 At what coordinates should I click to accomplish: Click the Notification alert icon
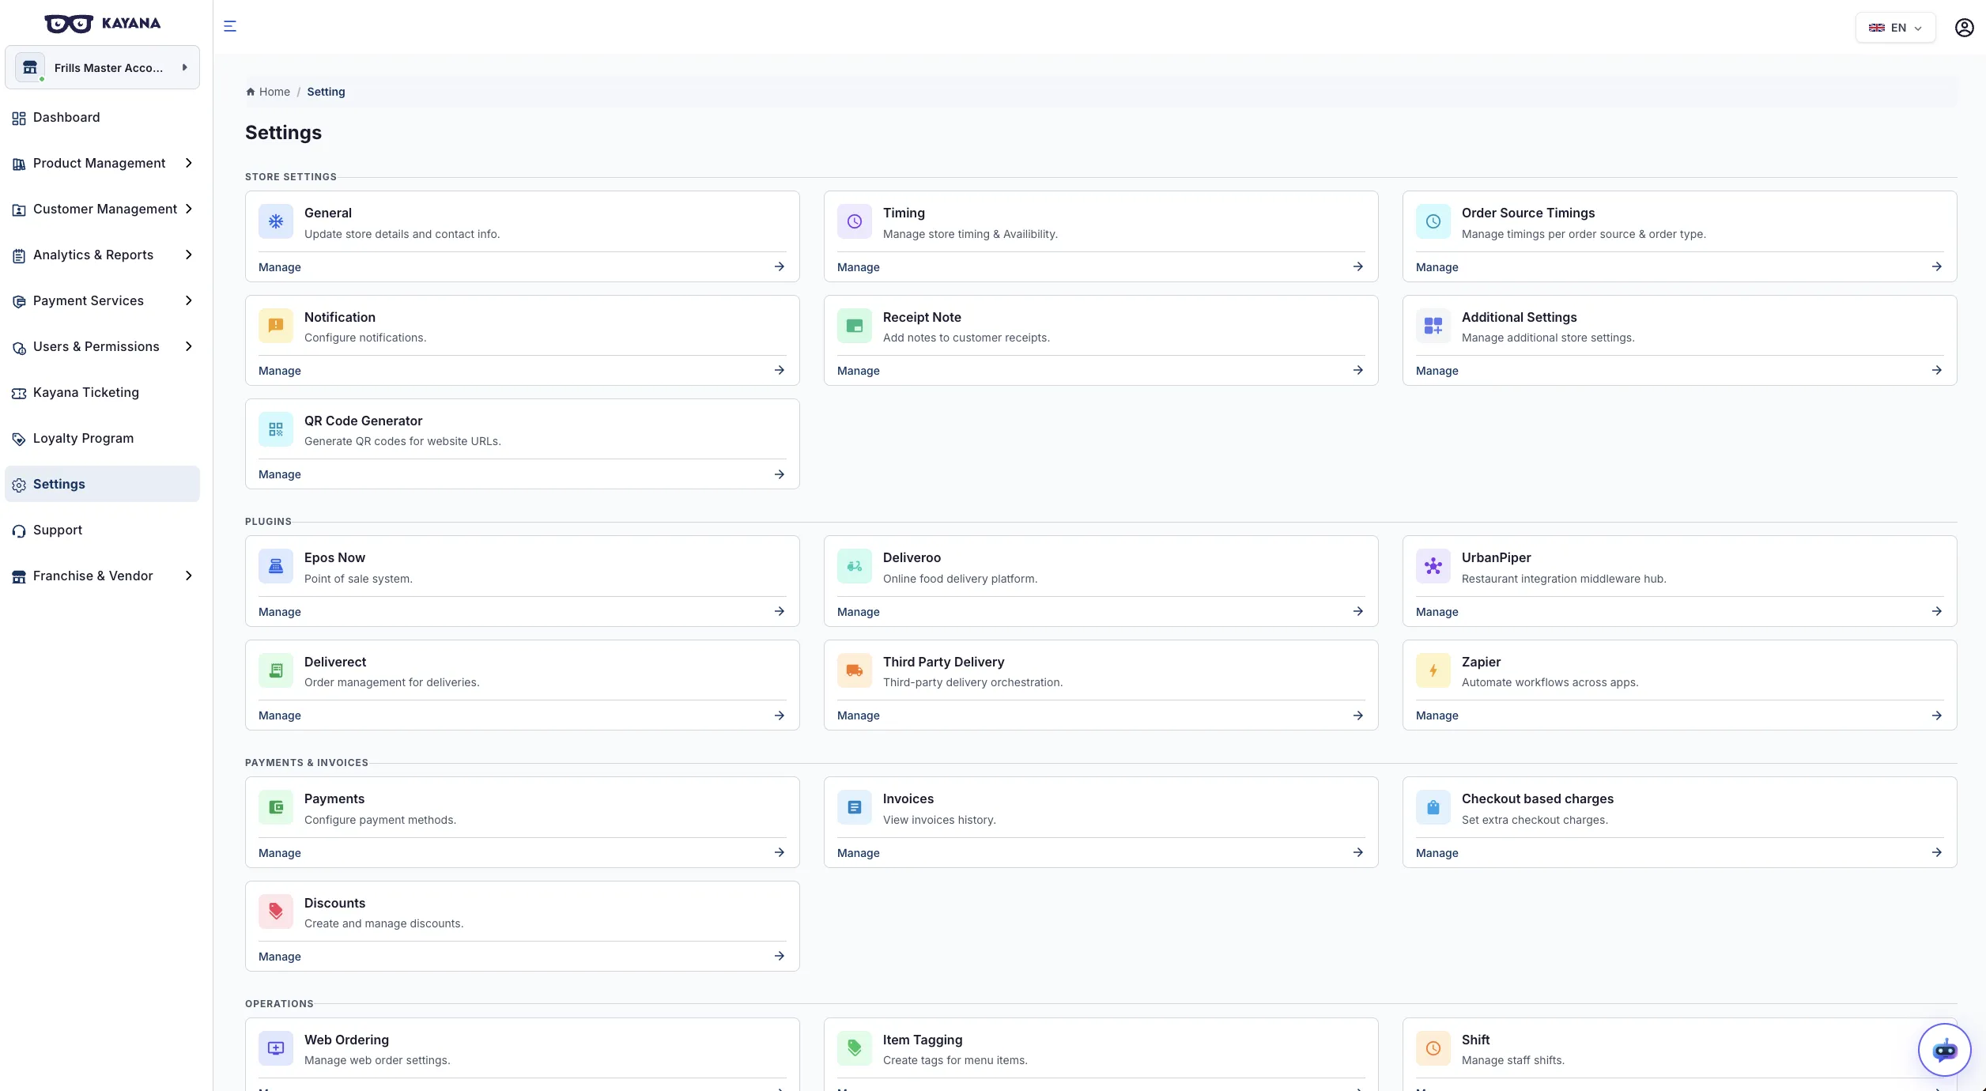click(276, 326)
